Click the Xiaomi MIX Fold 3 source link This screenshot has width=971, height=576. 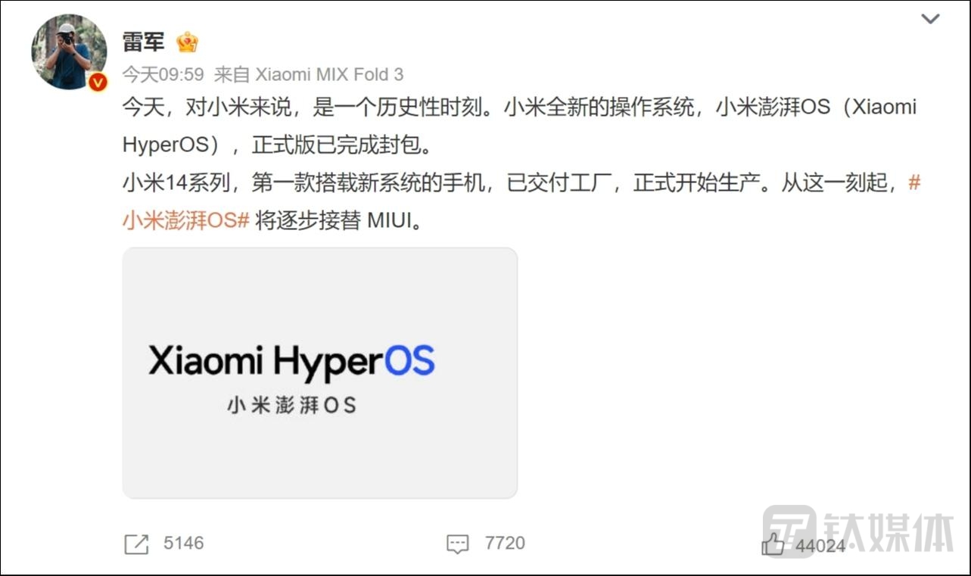coord(329,74)
